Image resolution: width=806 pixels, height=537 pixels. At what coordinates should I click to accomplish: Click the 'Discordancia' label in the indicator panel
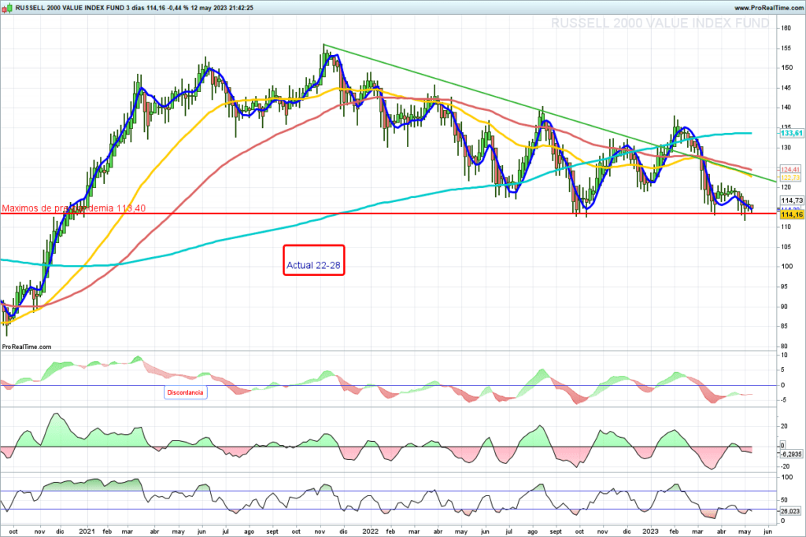(x=186, y=392)
